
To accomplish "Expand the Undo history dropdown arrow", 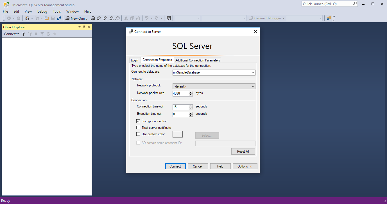I will pyautogui.click(x=151, y=18).
